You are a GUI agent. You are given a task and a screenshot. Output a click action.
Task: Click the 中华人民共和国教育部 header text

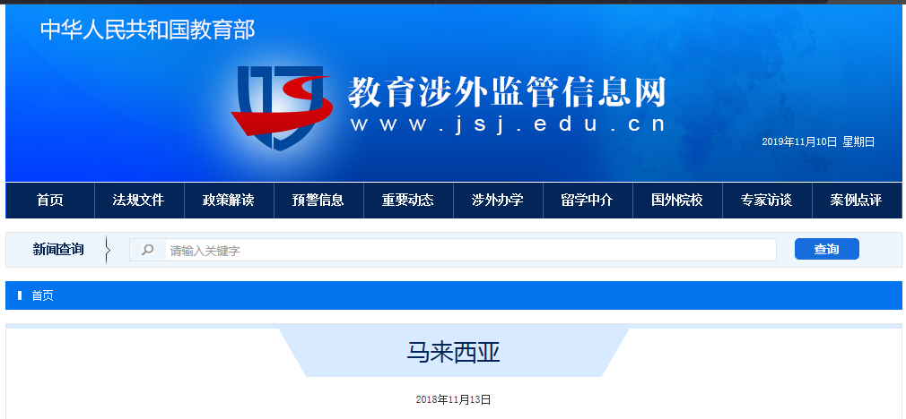(148, 30)
